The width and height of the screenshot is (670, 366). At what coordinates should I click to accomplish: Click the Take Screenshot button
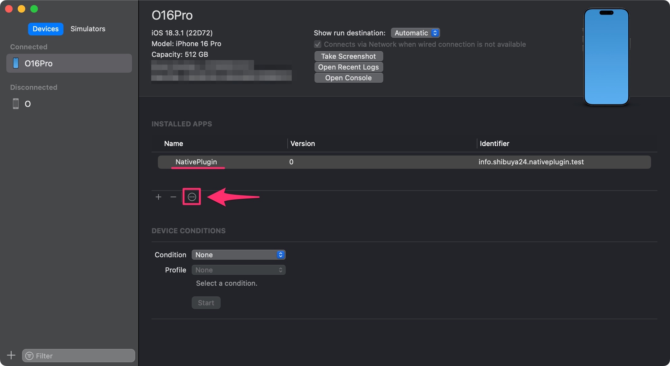click(349, 56)
